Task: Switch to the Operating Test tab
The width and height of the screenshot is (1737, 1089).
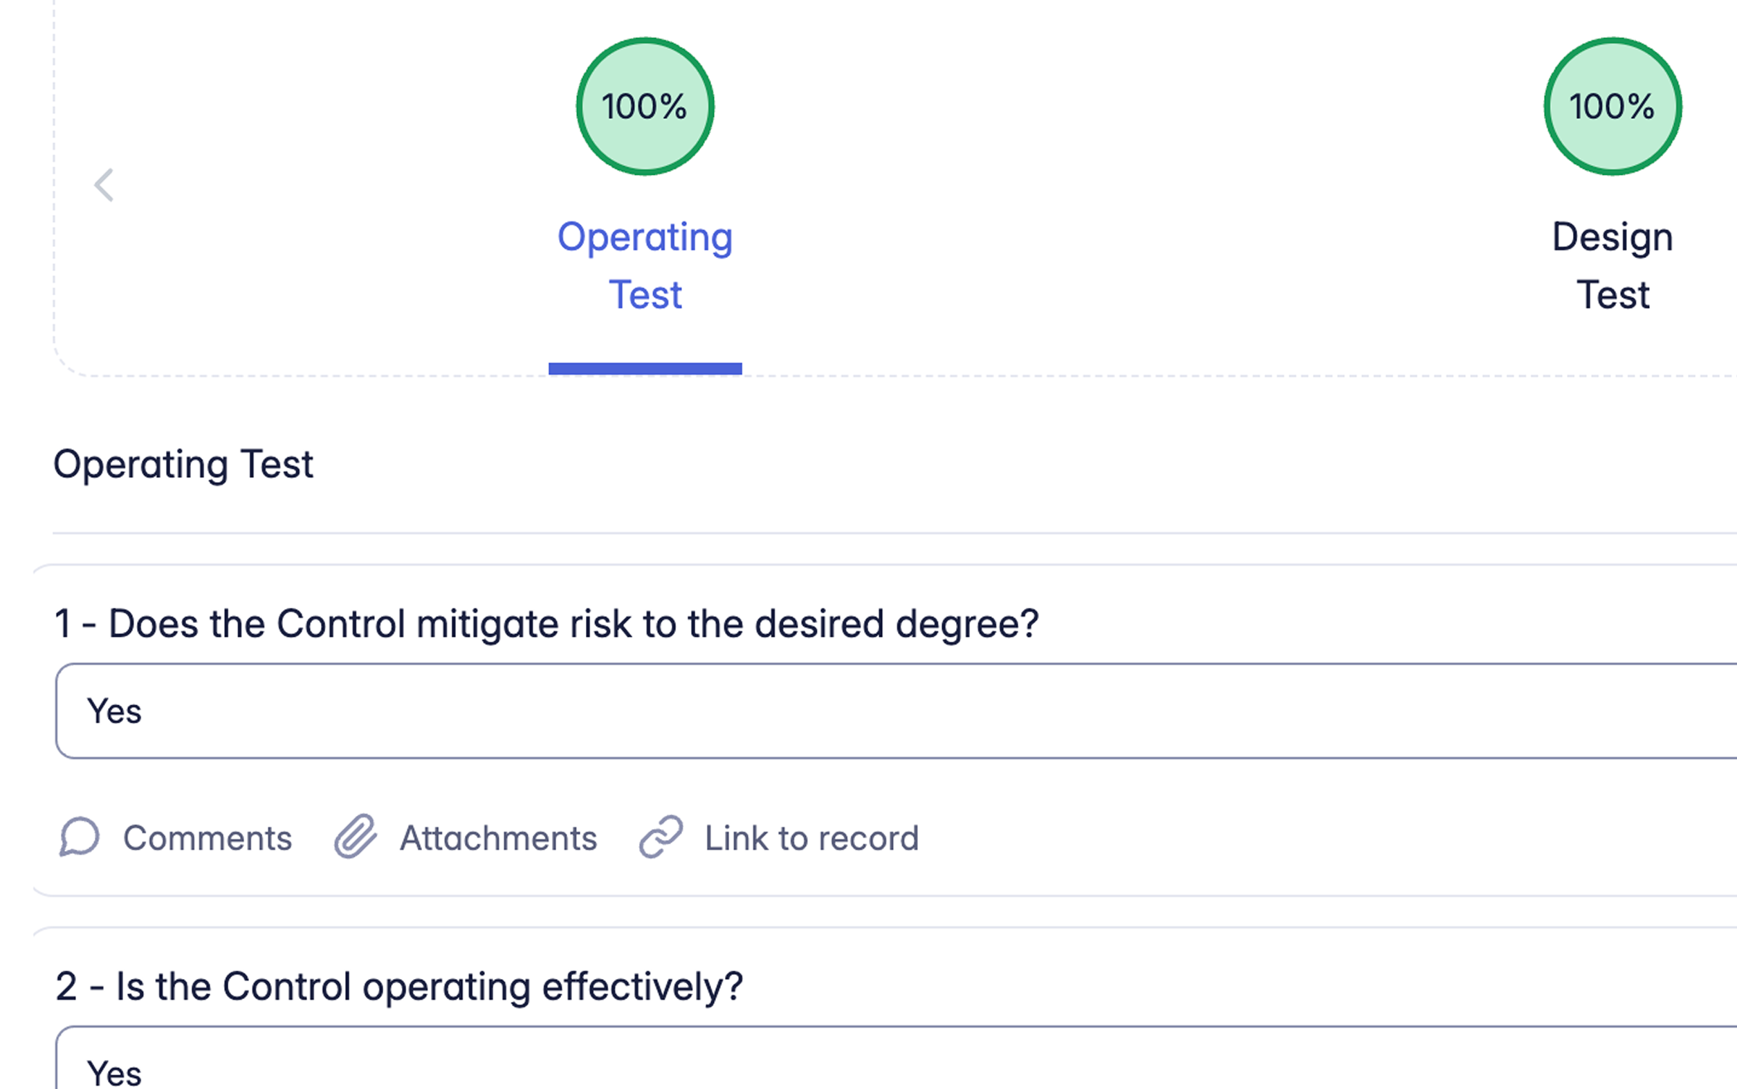Action: [x=645, y=265]
